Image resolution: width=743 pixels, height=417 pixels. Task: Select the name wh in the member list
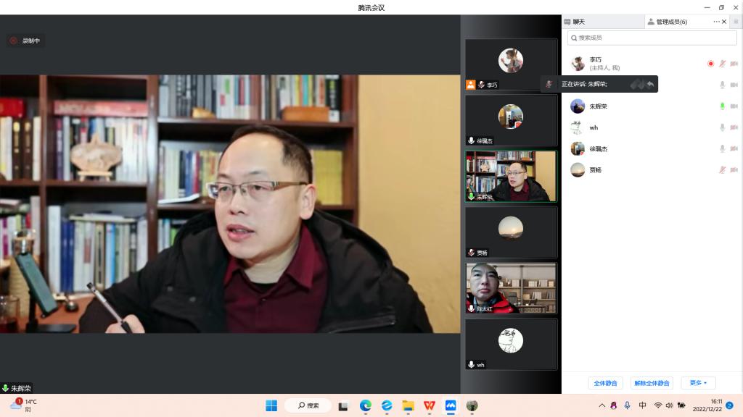click(x=594, y=127)
